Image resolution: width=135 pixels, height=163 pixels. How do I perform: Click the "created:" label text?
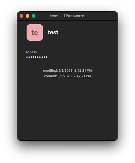click(50, 76)
